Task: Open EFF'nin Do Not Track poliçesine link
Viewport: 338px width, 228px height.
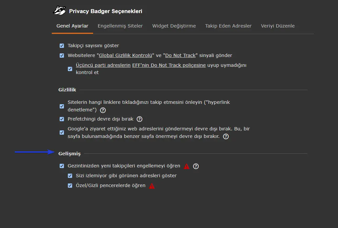Action: [169, 65]
